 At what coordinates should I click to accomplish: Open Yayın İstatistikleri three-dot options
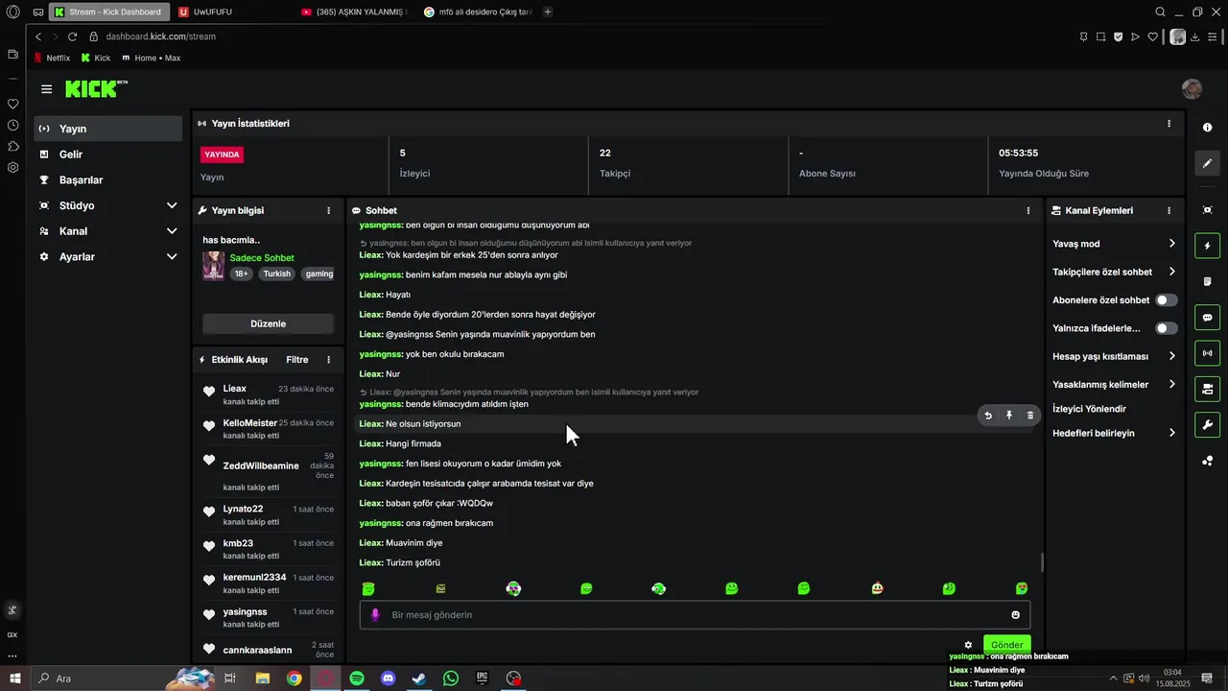1169,124
